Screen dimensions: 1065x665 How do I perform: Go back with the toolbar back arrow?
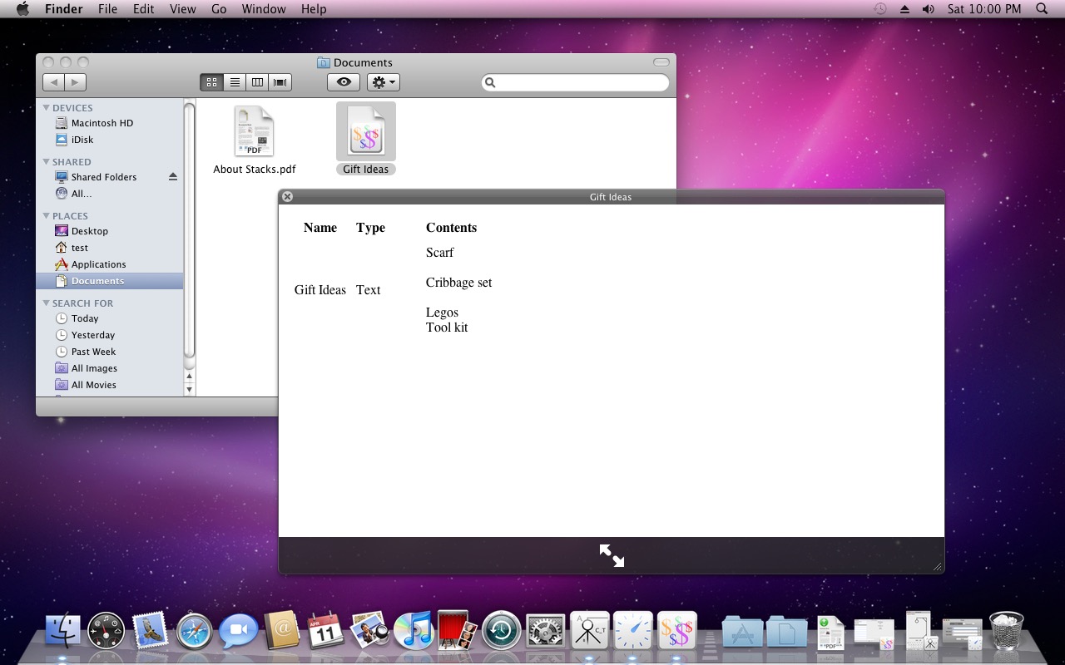(53, 82)
